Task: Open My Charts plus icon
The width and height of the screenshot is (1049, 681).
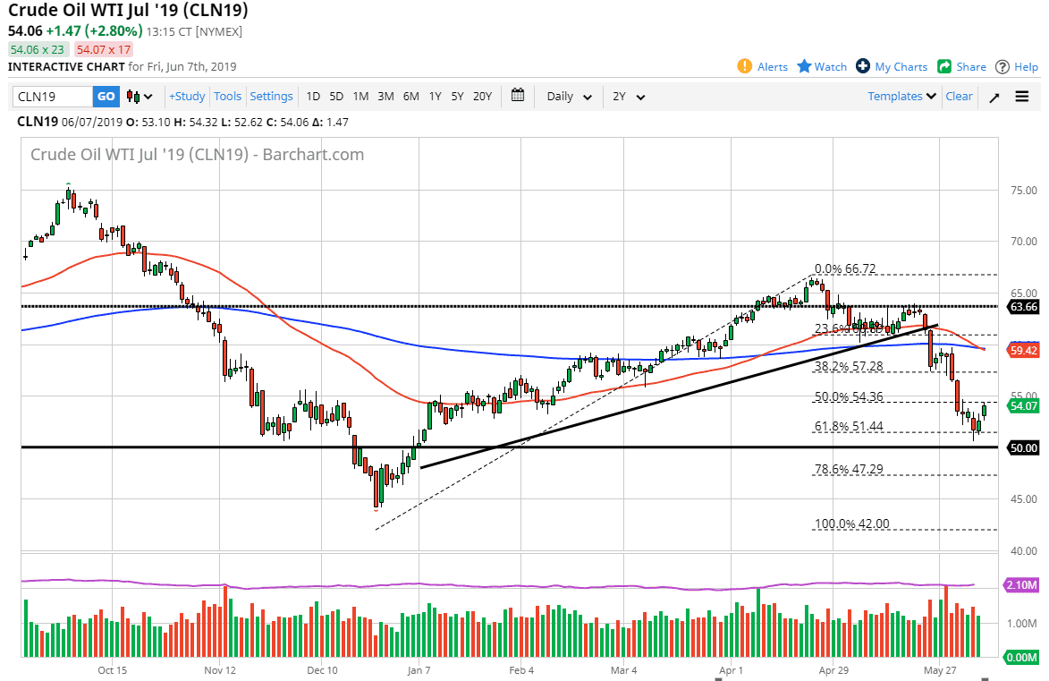Action: pyautogui.click(x=863, y=66)
